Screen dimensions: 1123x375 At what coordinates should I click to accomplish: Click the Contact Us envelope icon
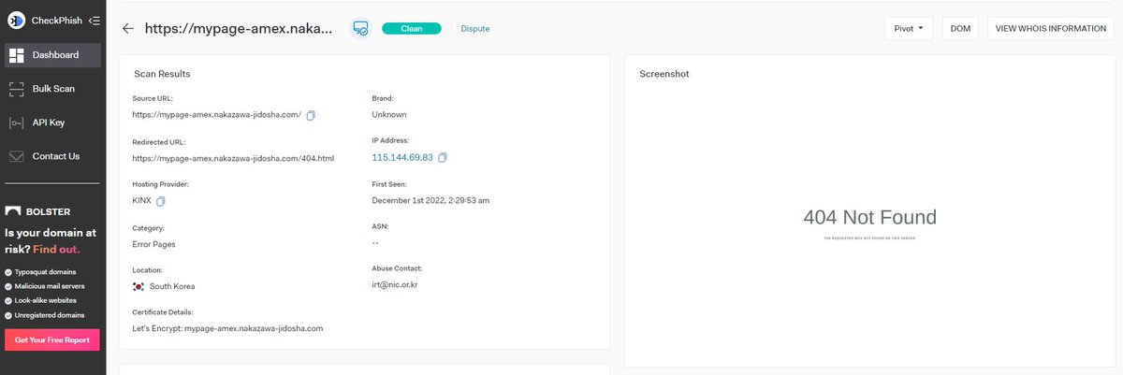click(x=16, y=156)
